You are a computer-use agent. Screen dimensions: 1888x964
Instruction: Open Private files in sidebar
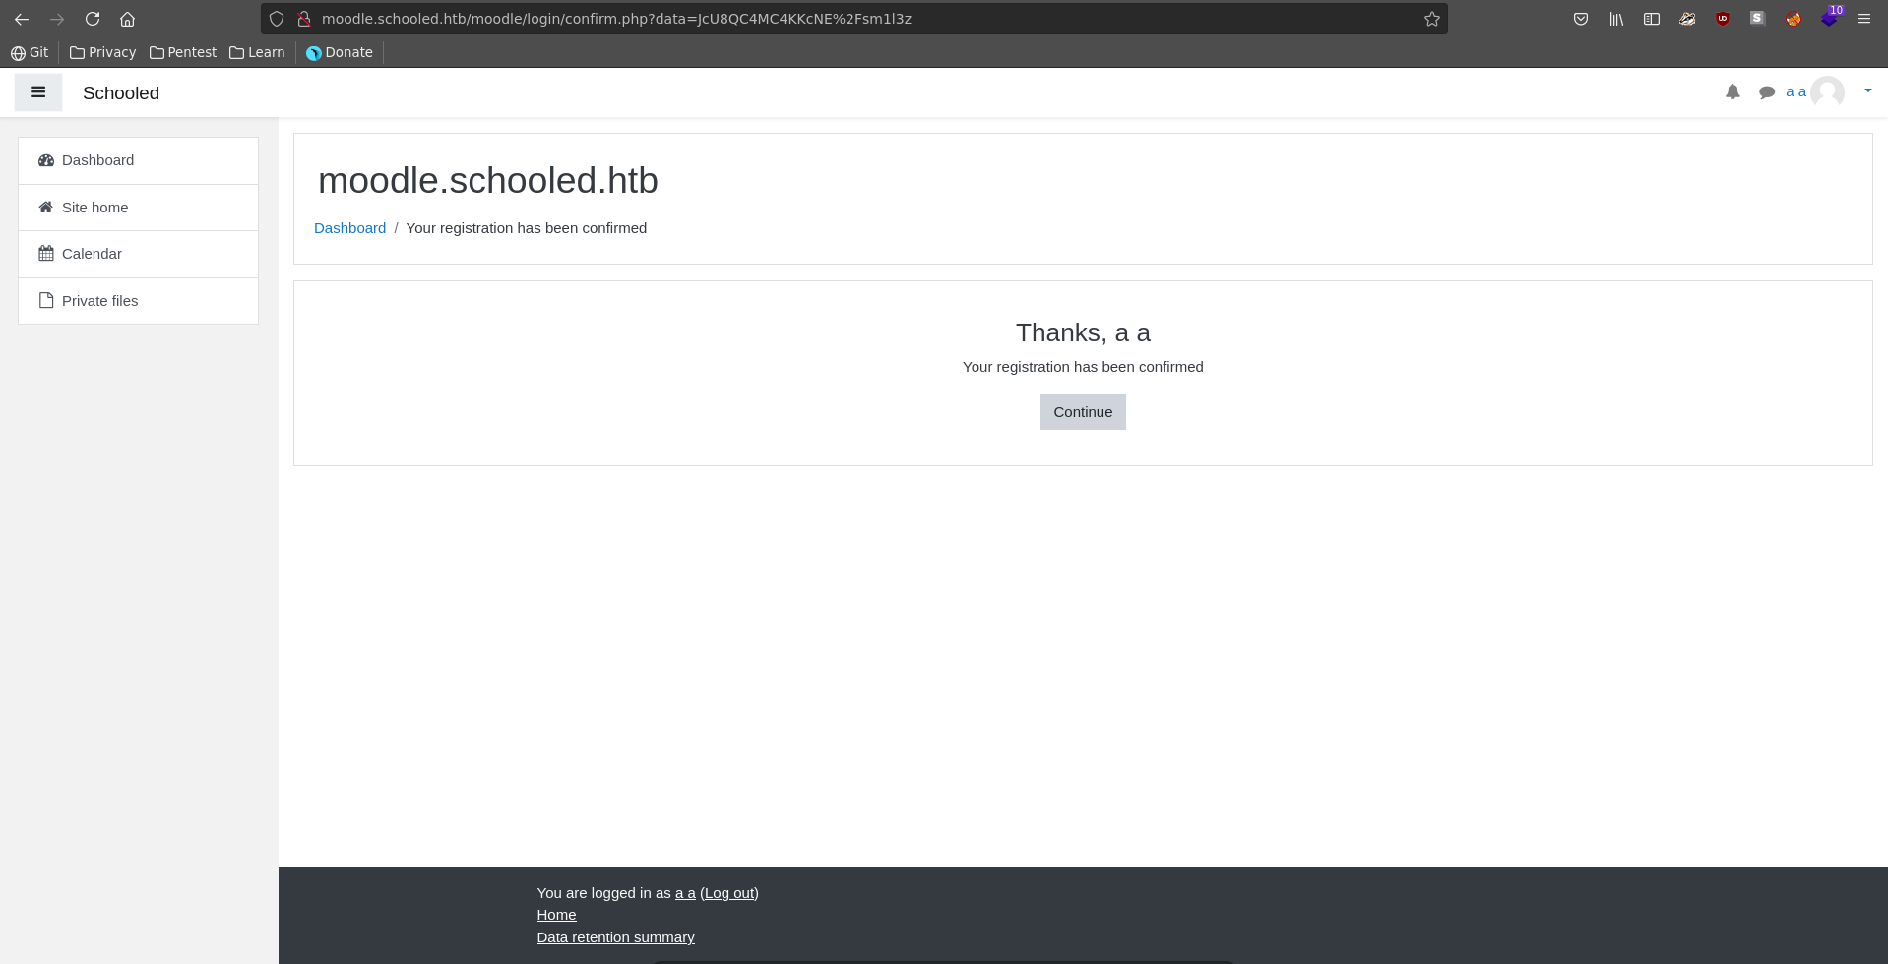tap(99, 301)
